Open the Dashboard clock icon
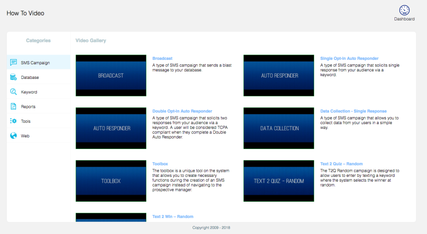 (404, 10)
